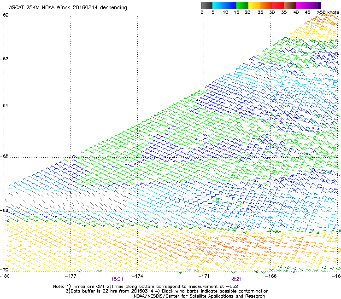This screenshot has width=341, height=299.
Task: Click the yellow 20-25 knots legend swatch
Action: coord(254,6)
